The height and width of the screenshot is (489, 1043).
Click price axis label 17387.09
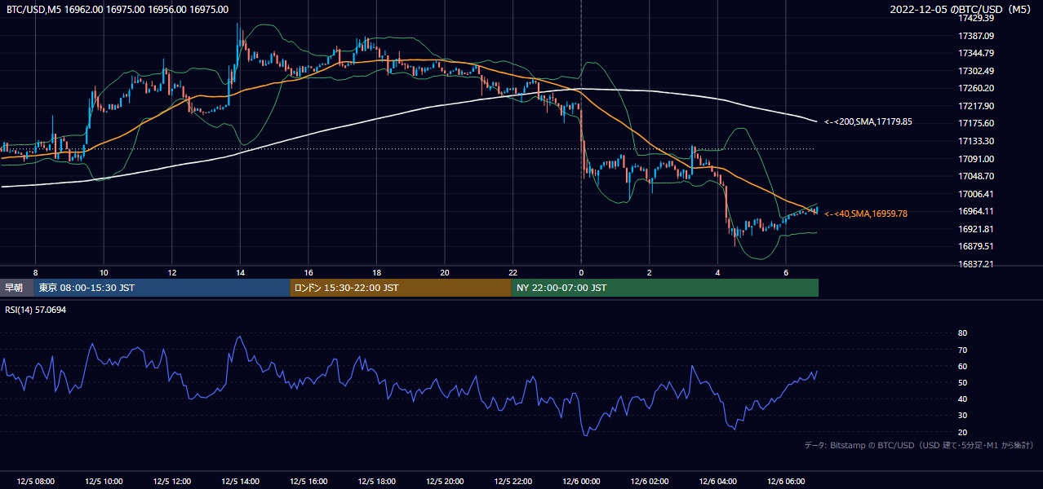[x=975, y=36]
